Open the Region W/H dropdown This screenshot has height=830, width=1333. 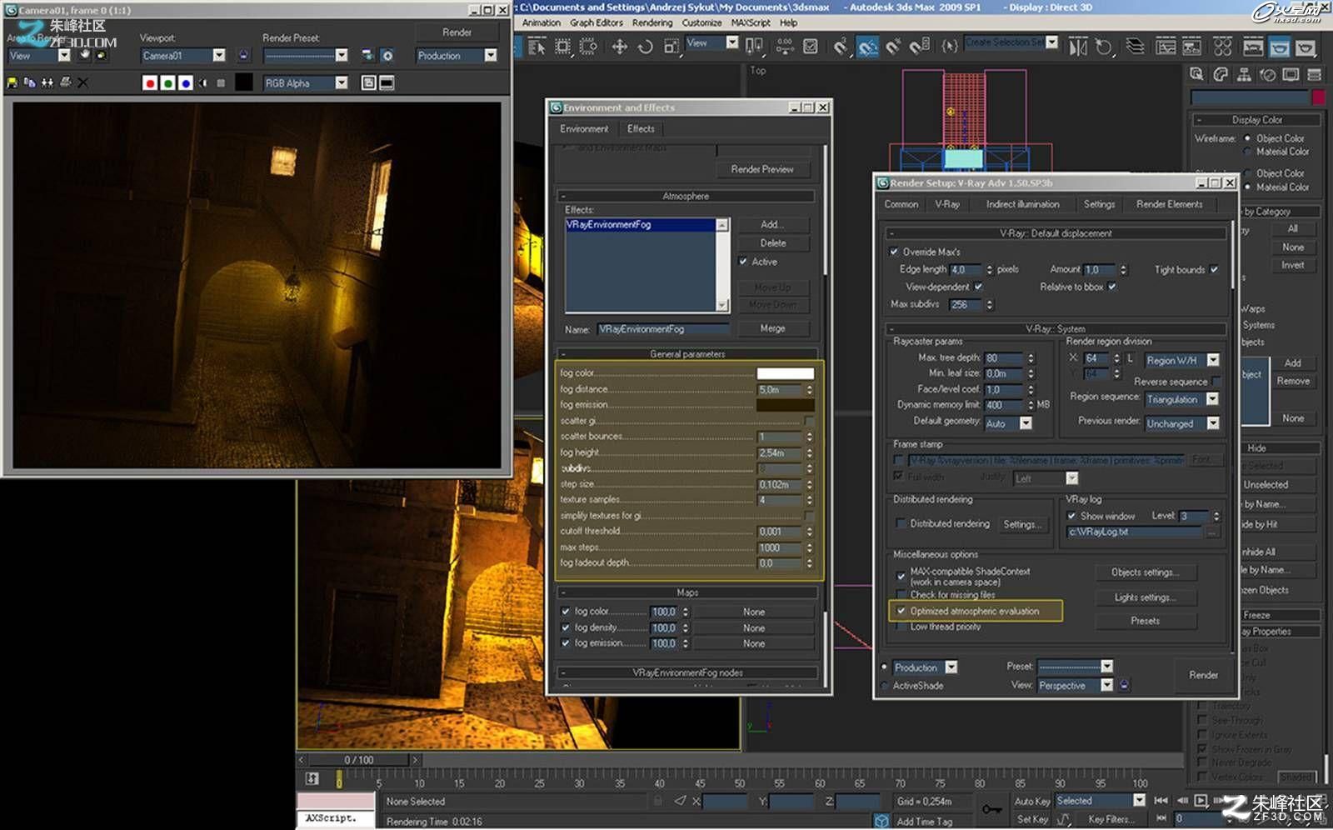click(x=1182, y=360)
